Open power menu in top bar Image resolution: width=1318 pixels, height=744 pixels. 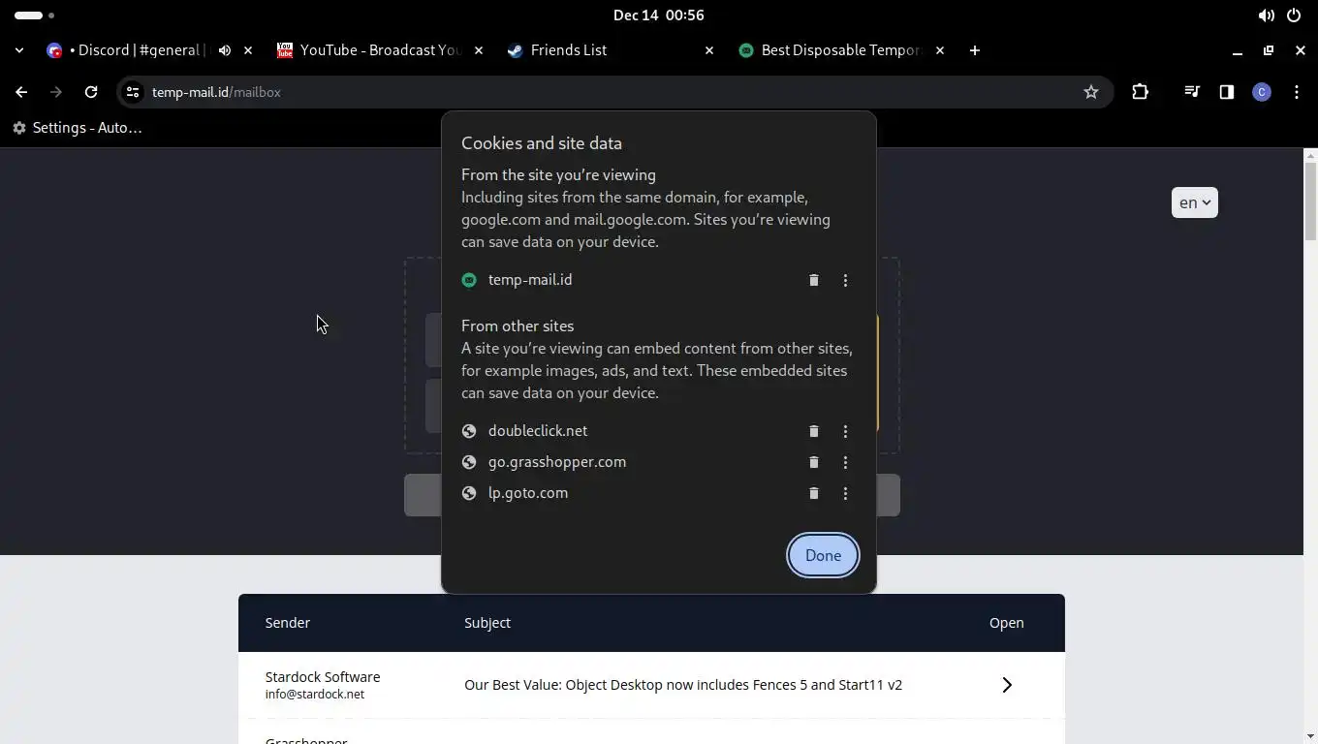pos(1294,15)
